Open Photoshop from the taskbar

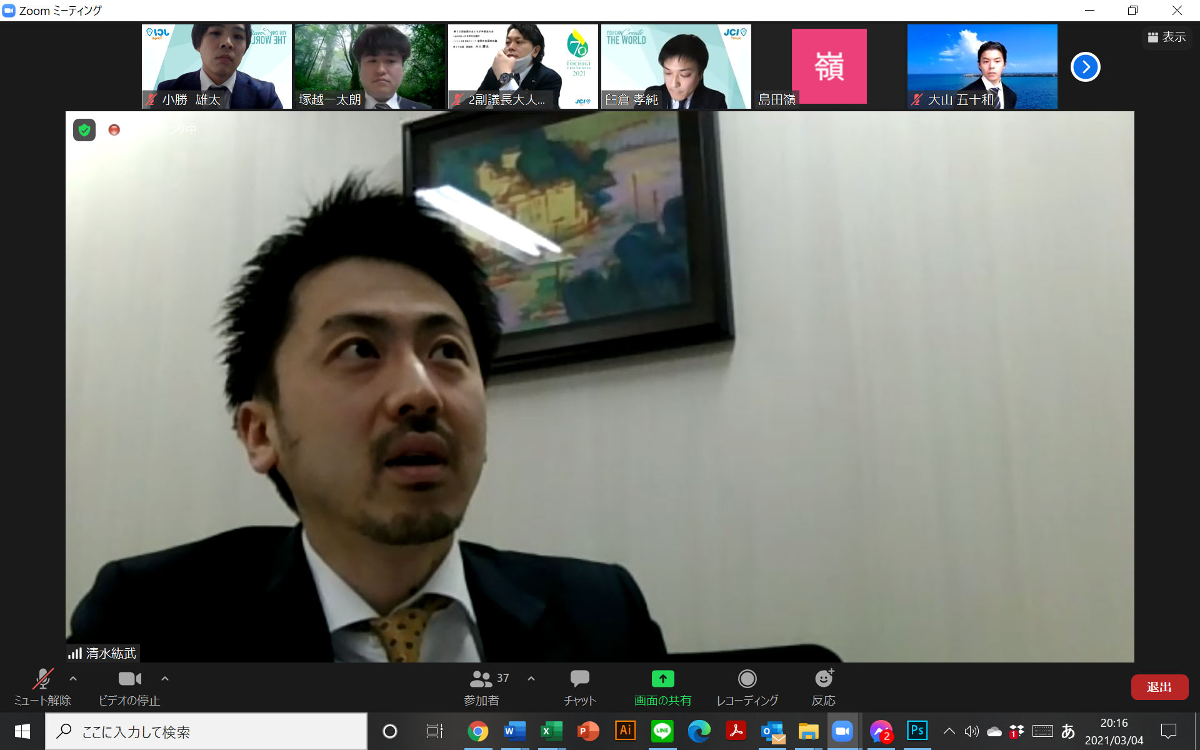917,731
